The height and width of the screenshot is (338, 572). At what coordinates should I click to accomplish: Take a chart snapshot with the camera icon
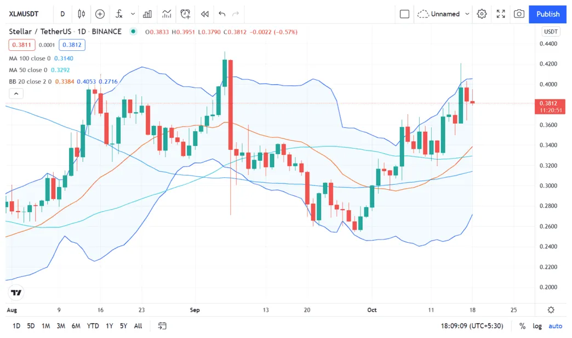[519, 14]
